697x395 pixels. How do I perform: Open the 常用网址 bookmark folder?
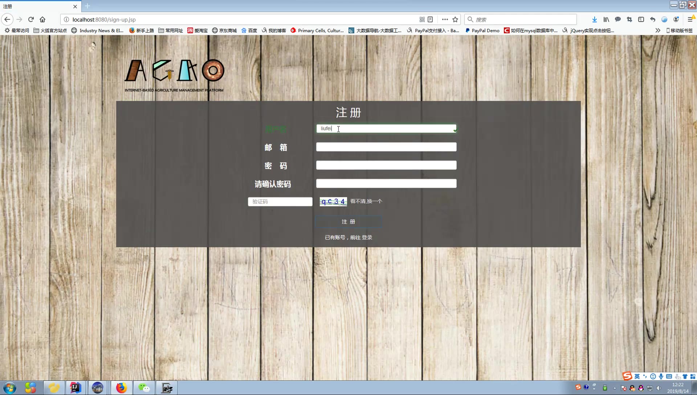(171, 30)
